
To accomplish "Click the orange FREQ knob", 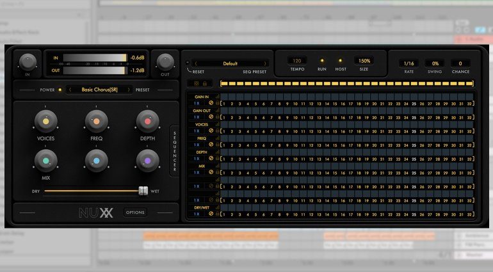I will coord(96,120).
